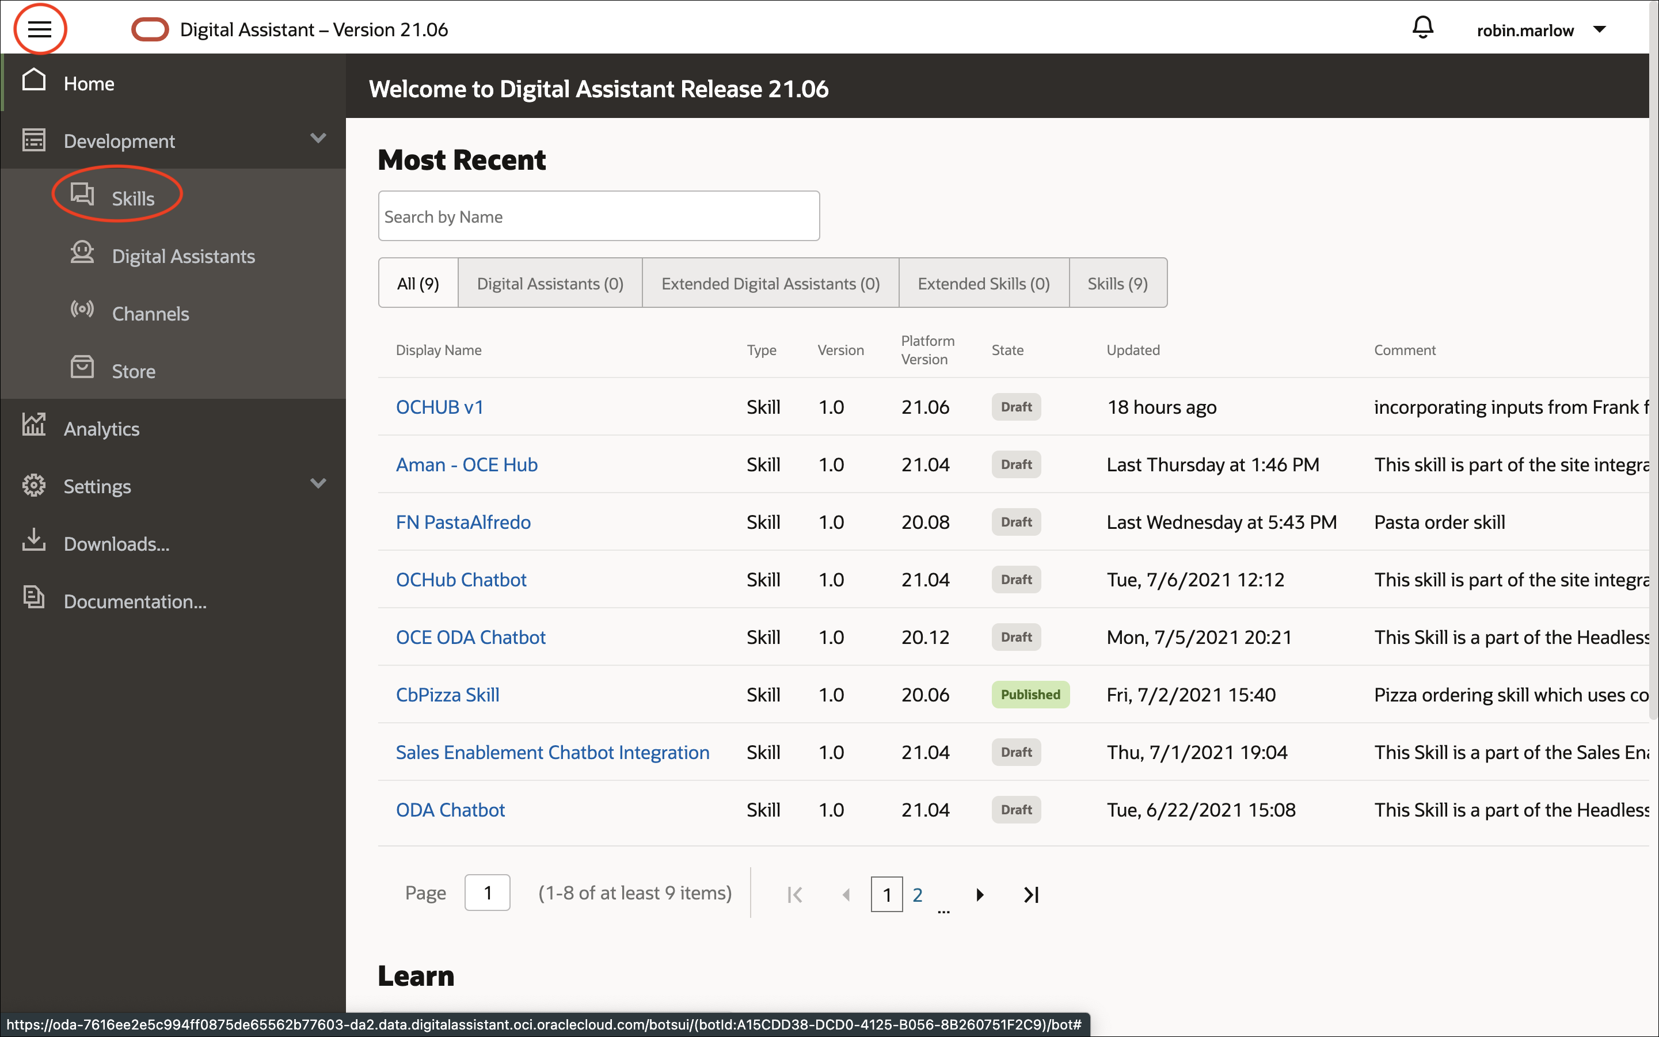The image size is (1659, 1037).
Task: Open Documentation from the sidebar
Action: (x=135, y=601)
